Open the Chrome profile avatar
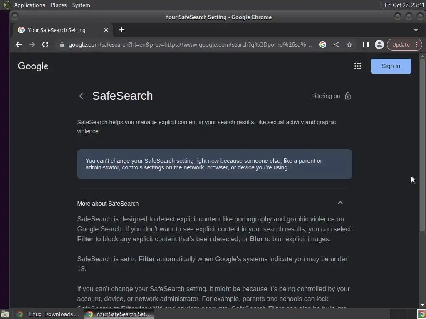 coord(379,44)
